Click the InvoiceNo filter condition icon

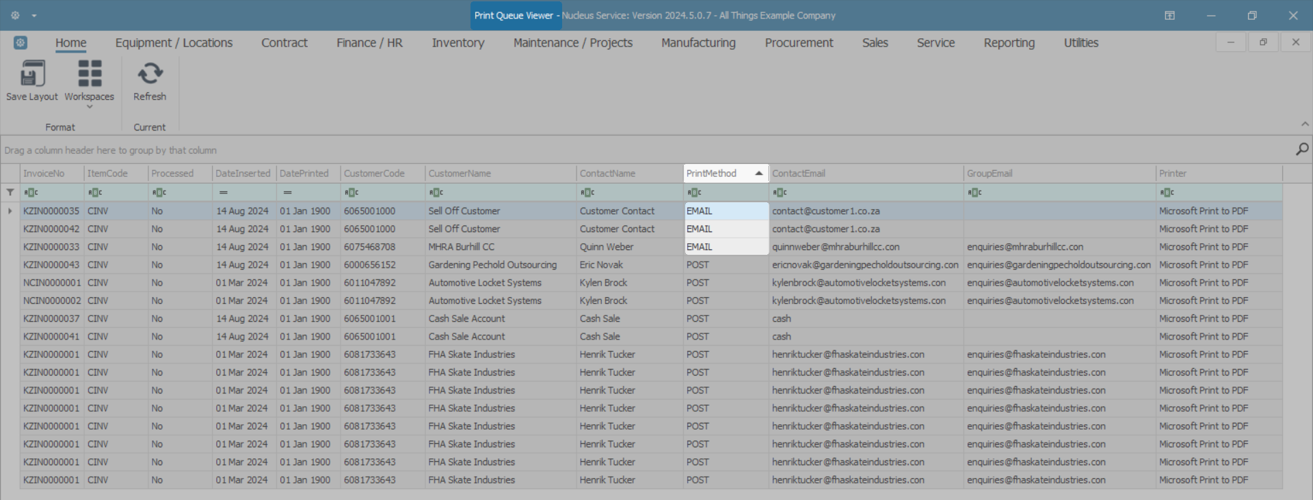(31, 193)
